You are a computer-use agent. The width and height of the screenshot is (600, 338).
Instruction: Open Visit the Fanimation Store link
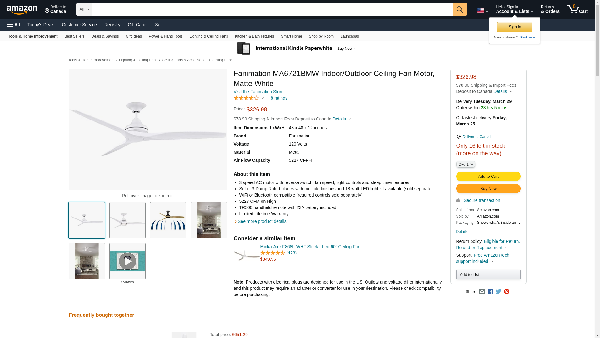258,92
